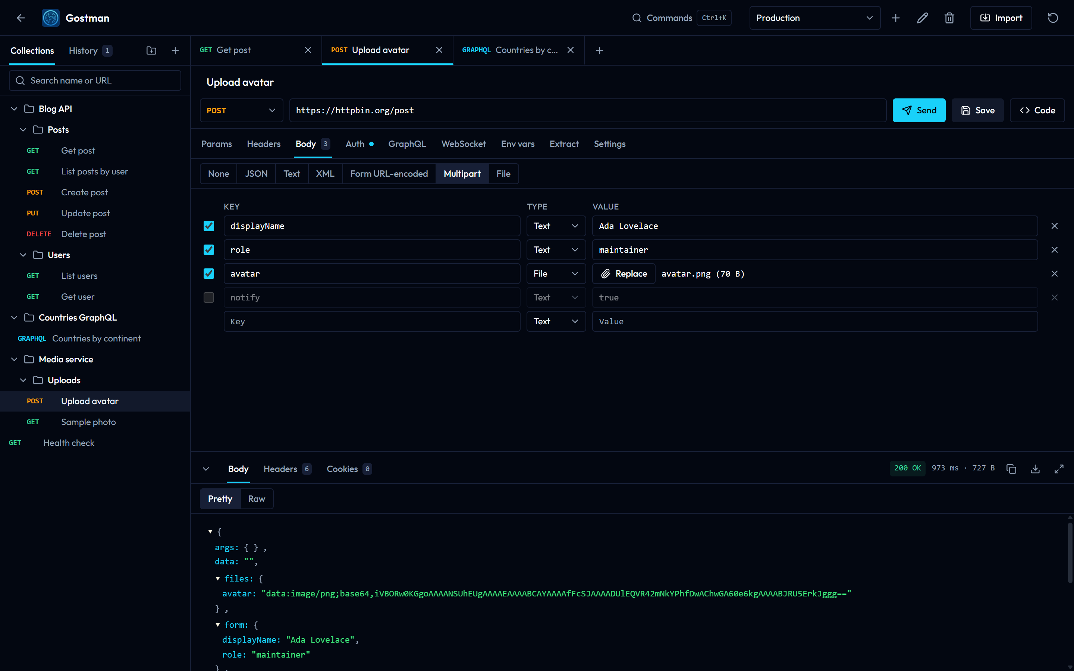The height and width of the screenshot is (671, 1074).
Task: Switch response view to Raw
Action: [x=257, y=499]
